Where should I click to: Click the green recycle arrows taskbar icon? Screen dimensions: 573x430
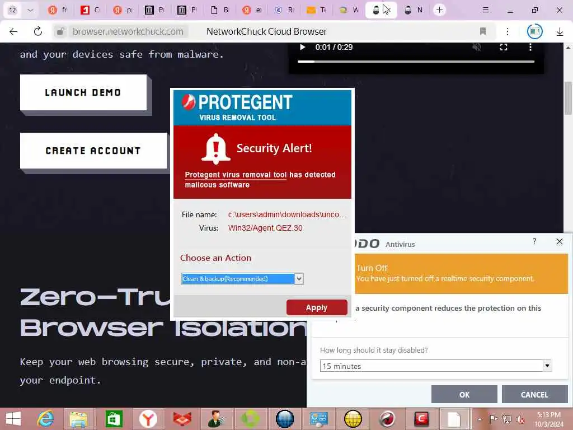tap(250, 419)
